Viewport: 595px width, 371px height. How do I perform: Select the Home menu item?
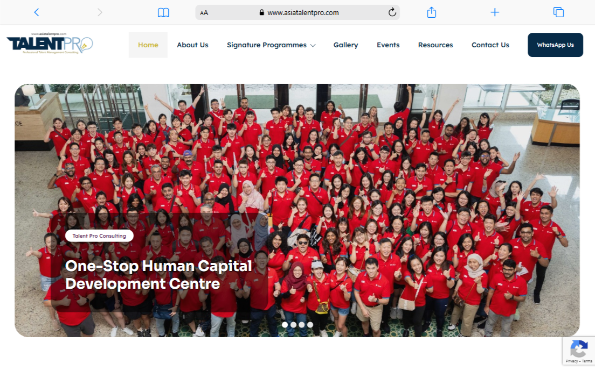(x=148, y=45)
